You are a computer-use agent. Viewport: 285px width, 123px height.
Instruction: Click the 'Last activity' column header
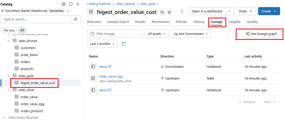(x=253, y=56)
